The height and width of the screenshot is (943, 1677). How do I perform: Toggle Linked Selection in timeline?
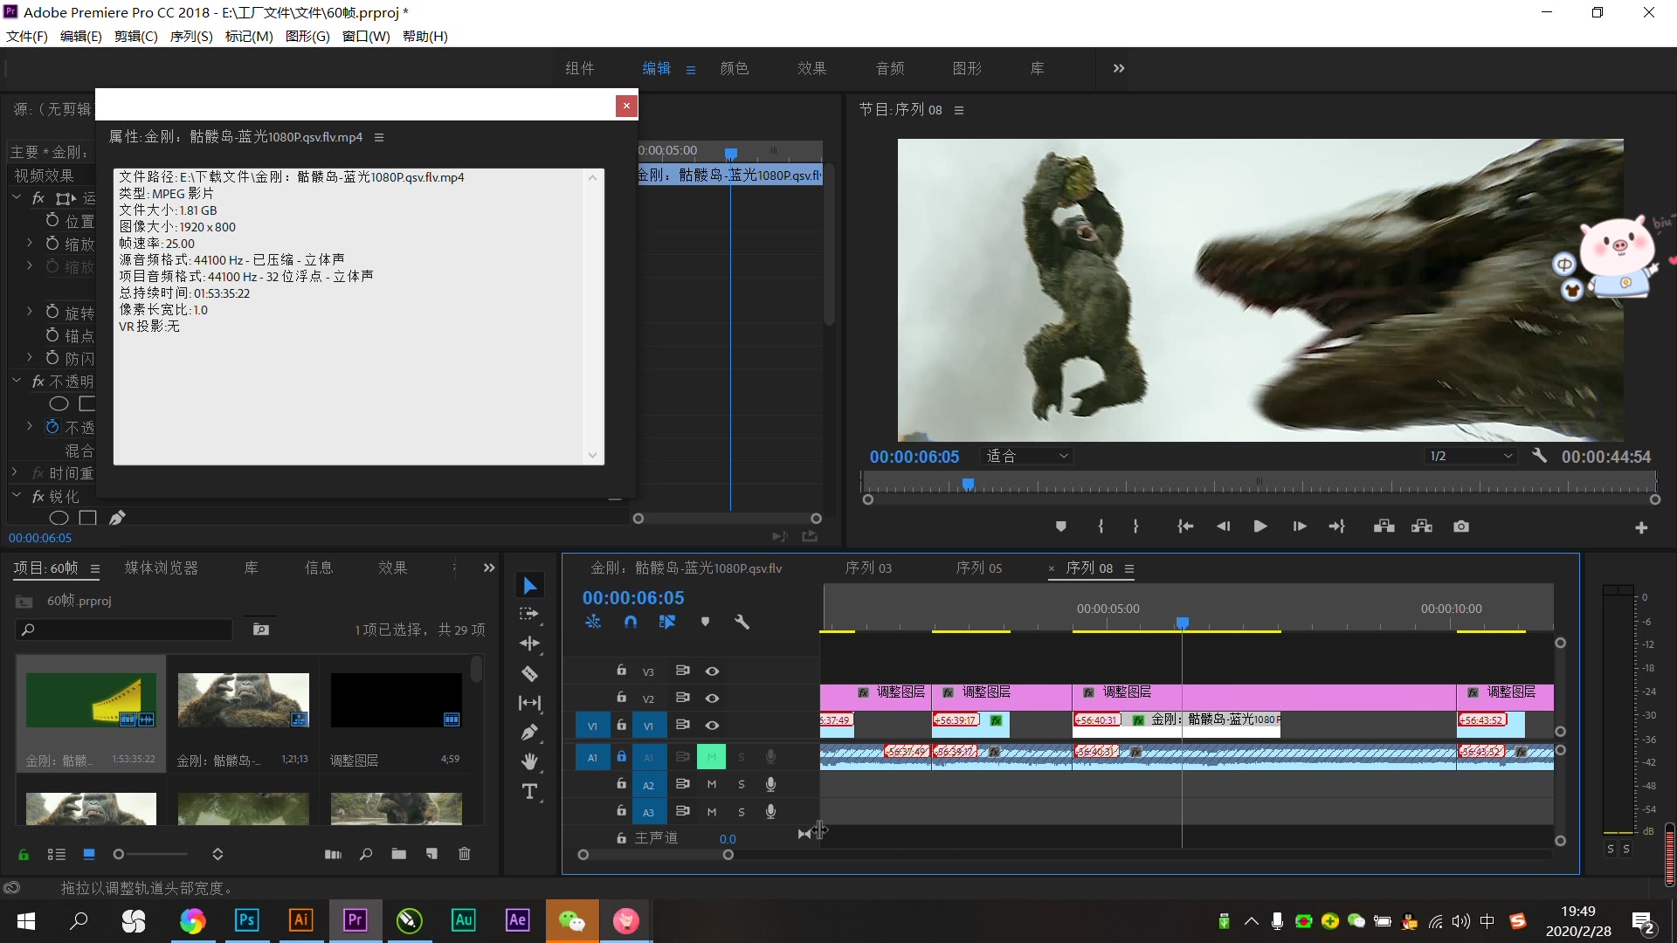tap(667, 622)
